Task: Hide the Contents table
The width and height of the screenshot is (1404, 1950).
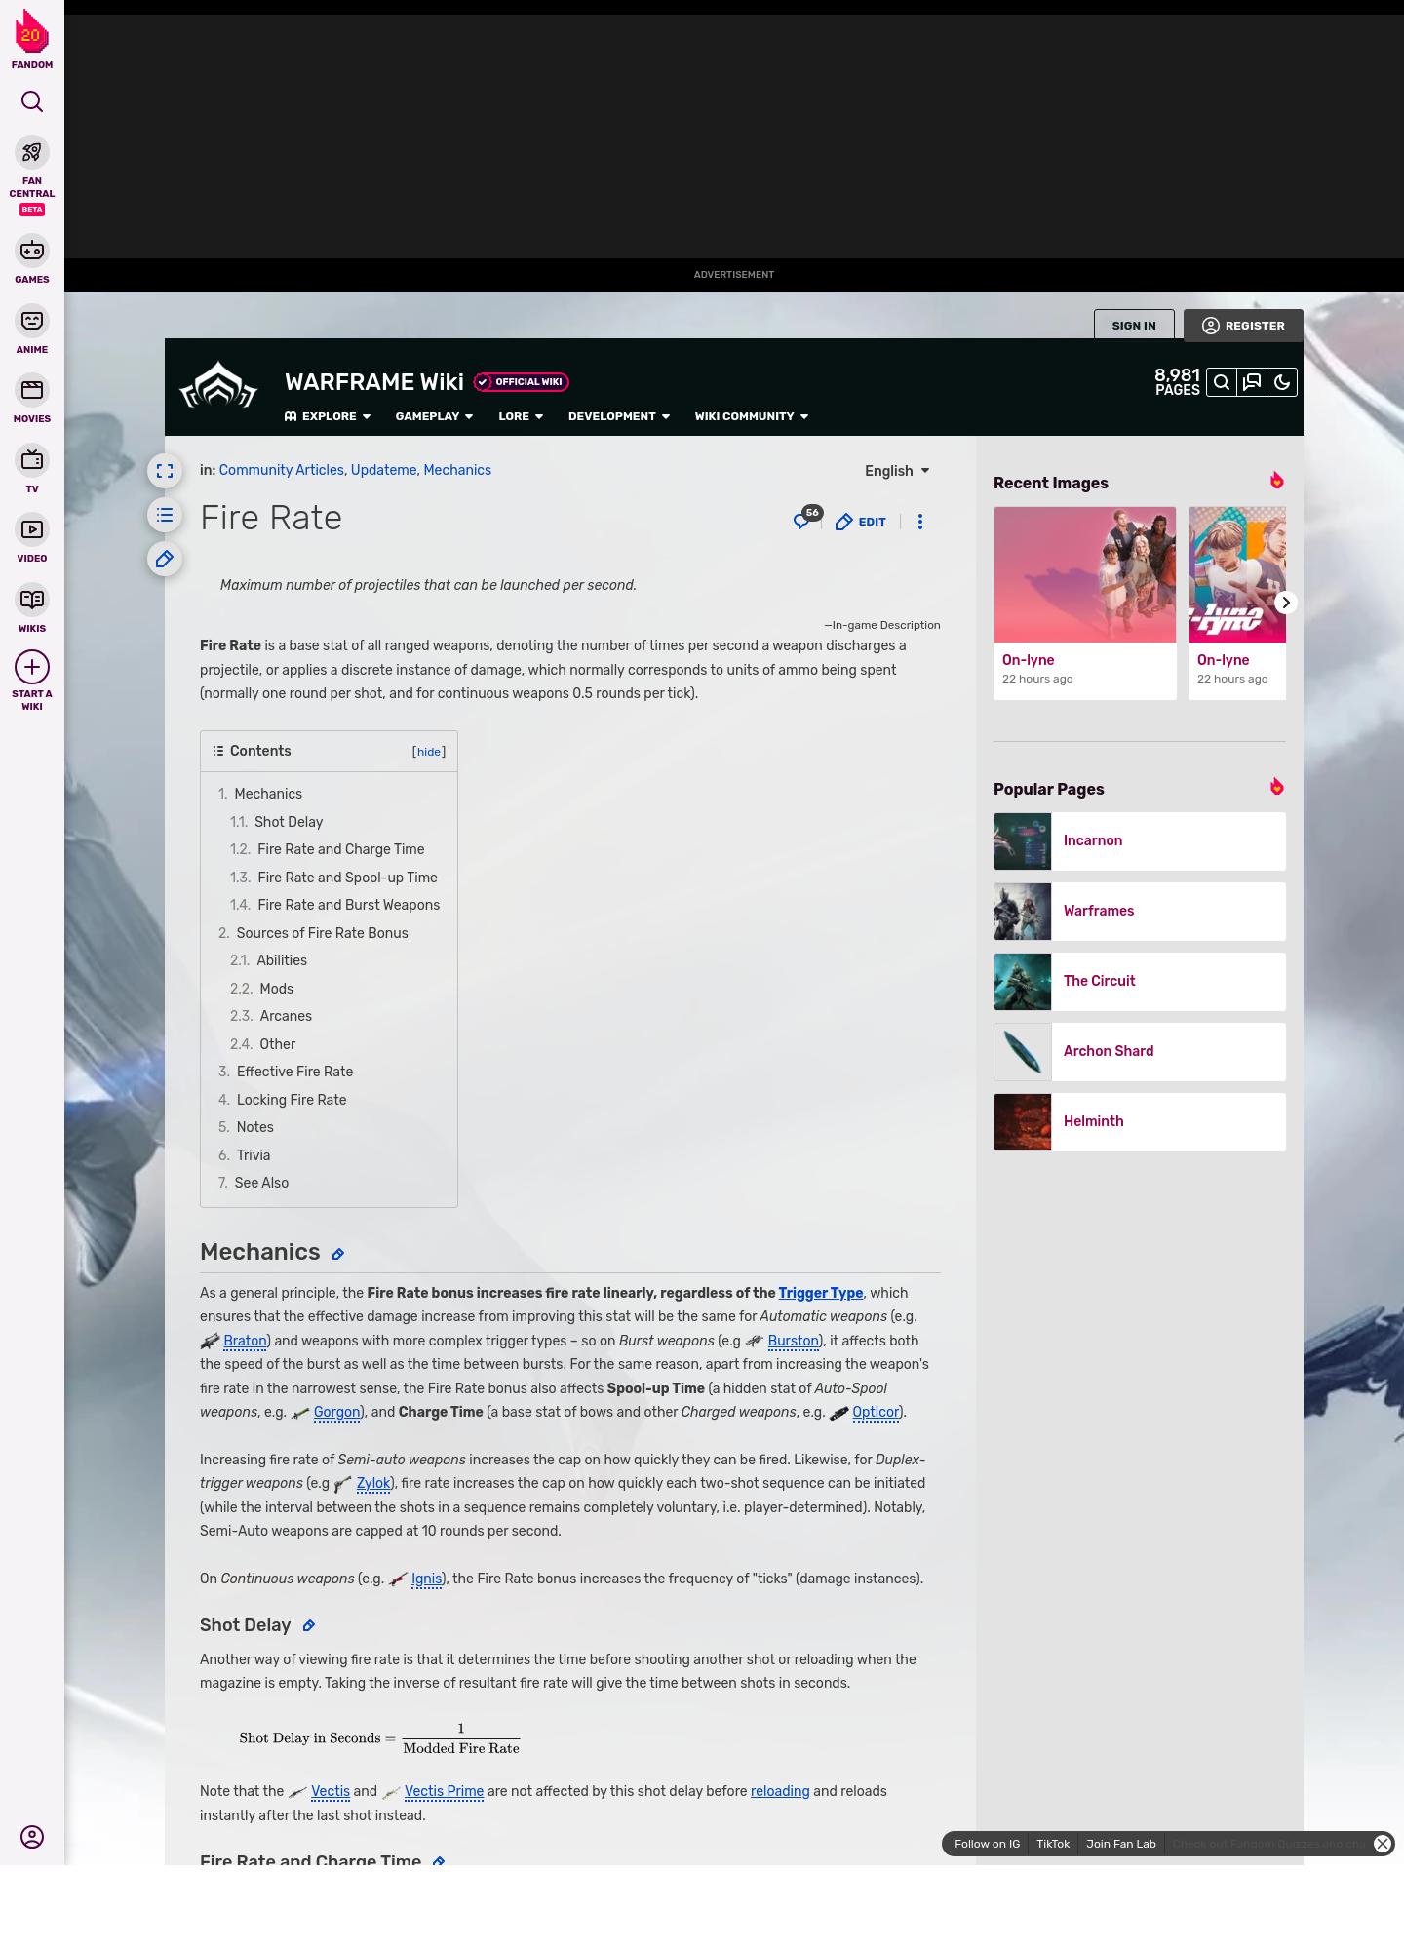Action: (429, 752)
